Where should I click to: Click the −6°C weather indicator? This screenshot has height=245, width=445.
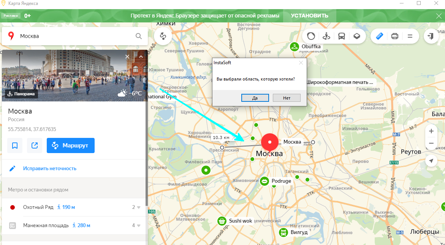130,93
